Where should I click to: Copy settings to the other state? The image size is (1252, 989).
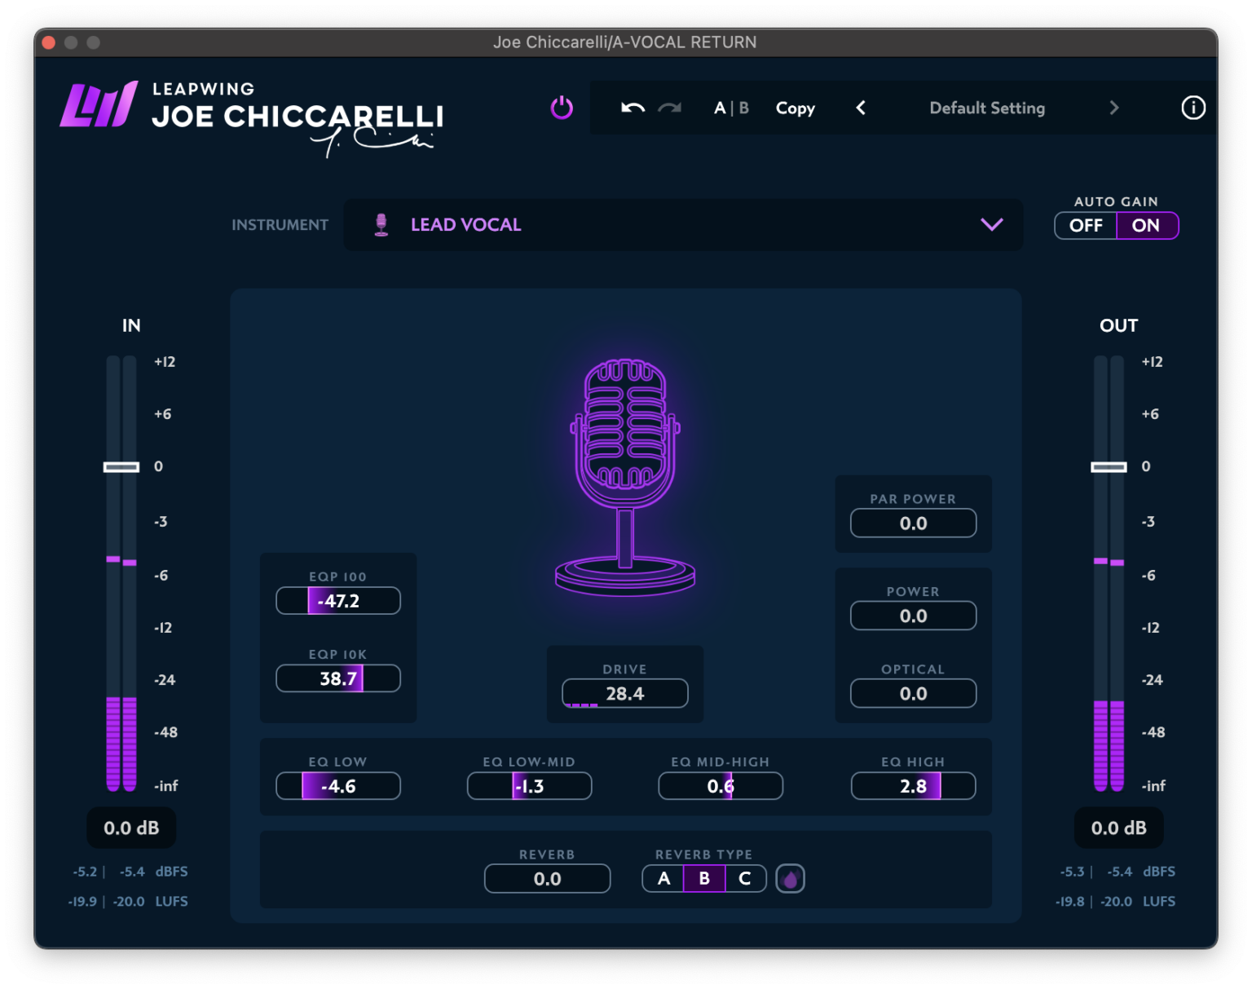(x=795, y=108)
